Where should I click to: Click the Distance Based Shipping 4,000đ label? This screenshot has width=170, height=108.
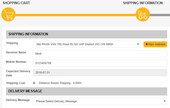click(x=60, y=83)
